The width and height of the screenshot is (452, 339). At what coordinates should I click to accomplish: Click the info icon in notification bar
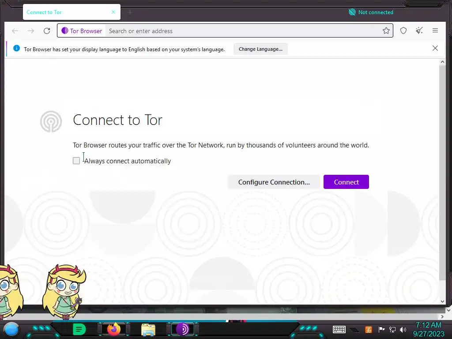pyautogui.click(x=16, y=49)
